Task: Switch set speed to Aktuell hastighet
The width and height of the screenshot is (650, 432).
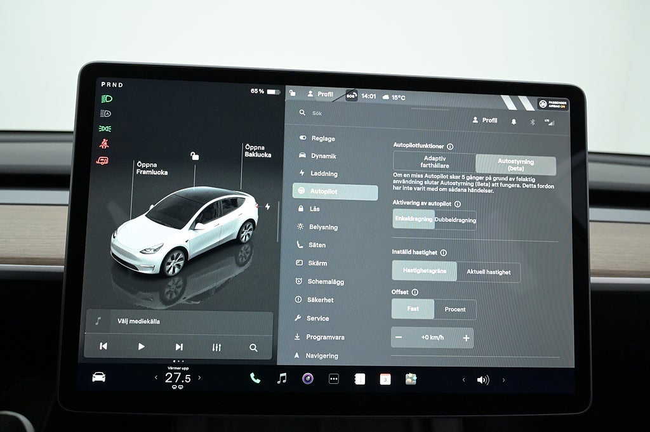Action: coord(488,272)
